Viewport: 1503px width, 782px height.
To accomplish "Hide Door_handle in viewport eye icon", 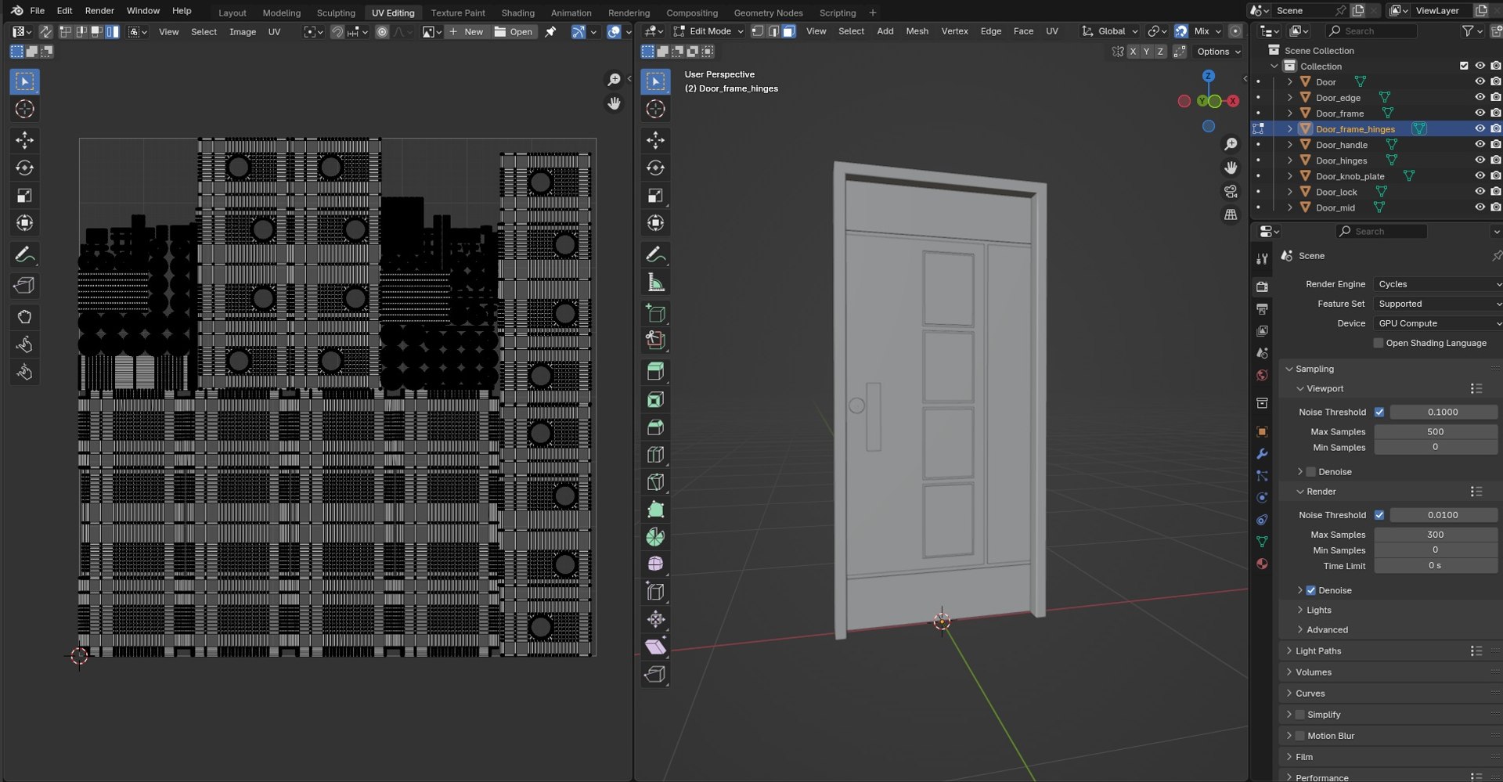I will pos(1480,145).
